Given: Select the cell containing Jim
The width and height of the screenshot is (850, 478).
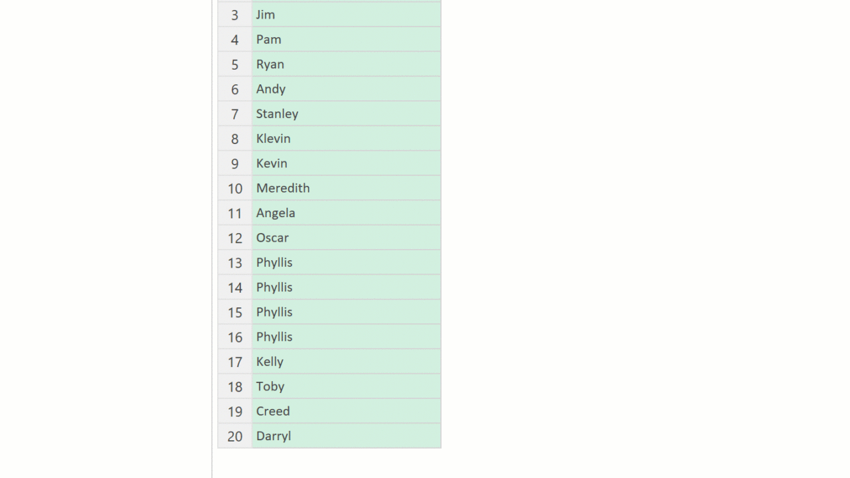Looking at the screenshot, I should point(346,15).
